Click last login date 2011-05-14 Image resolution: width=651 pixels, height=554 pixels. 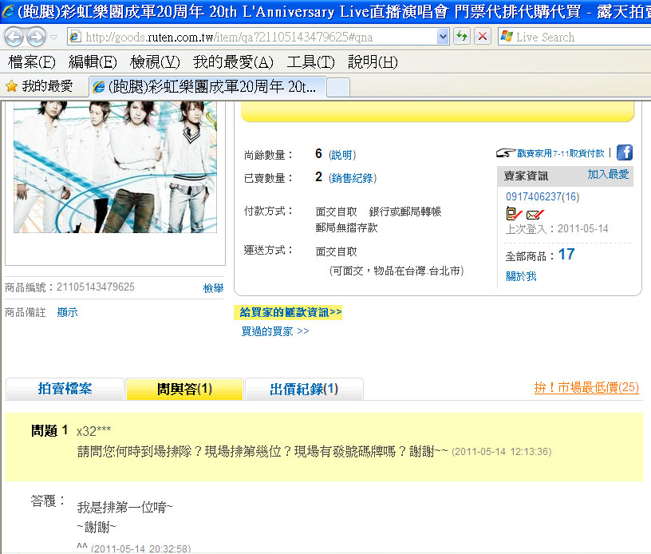tap(582, 229)
